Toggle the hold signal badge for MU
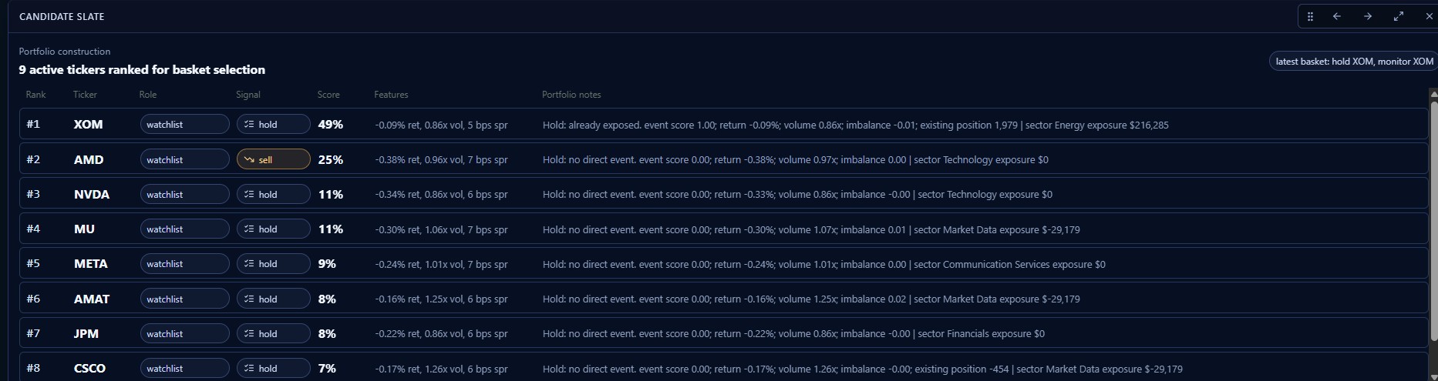Viewport: 1438px width, 381px height. click(x=273, y=229)
